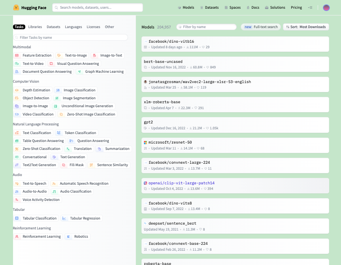Screen dimensions: 341x265
Task: Click the Zero-Shot Image Classification task icon
Action: click(x=61, y=114)
